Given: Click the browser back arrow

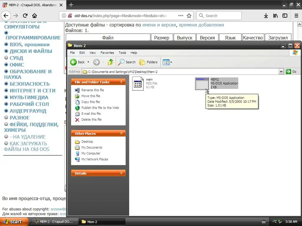Looking at the screenshot, I should pyautogui.click(x=6, y=16).
